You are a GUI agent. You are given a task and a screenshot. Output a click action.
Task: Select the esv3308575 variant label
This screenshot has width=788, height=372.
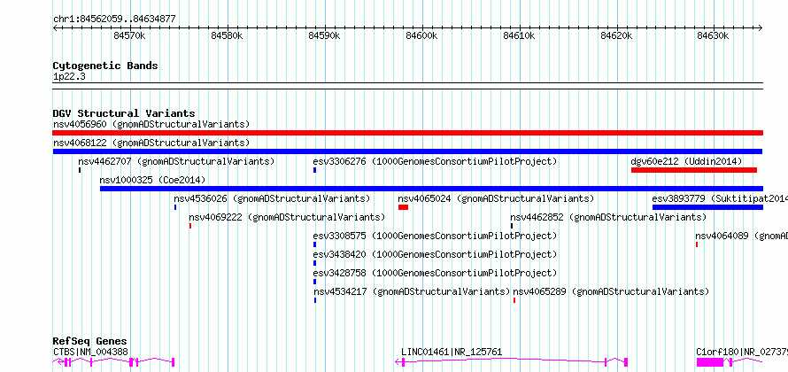(436, 236)
